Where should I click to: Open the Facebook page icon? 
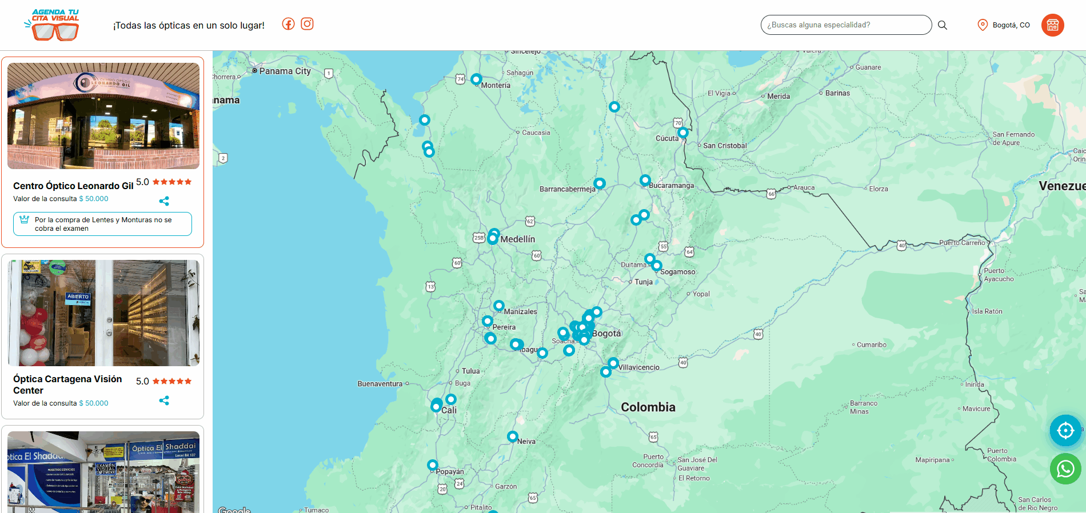click(x=288, y=24)
